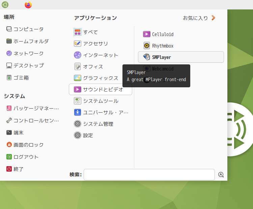Click the 終了 power icon
The width and height of the screenshot is (253, 209).
point(9,169)
